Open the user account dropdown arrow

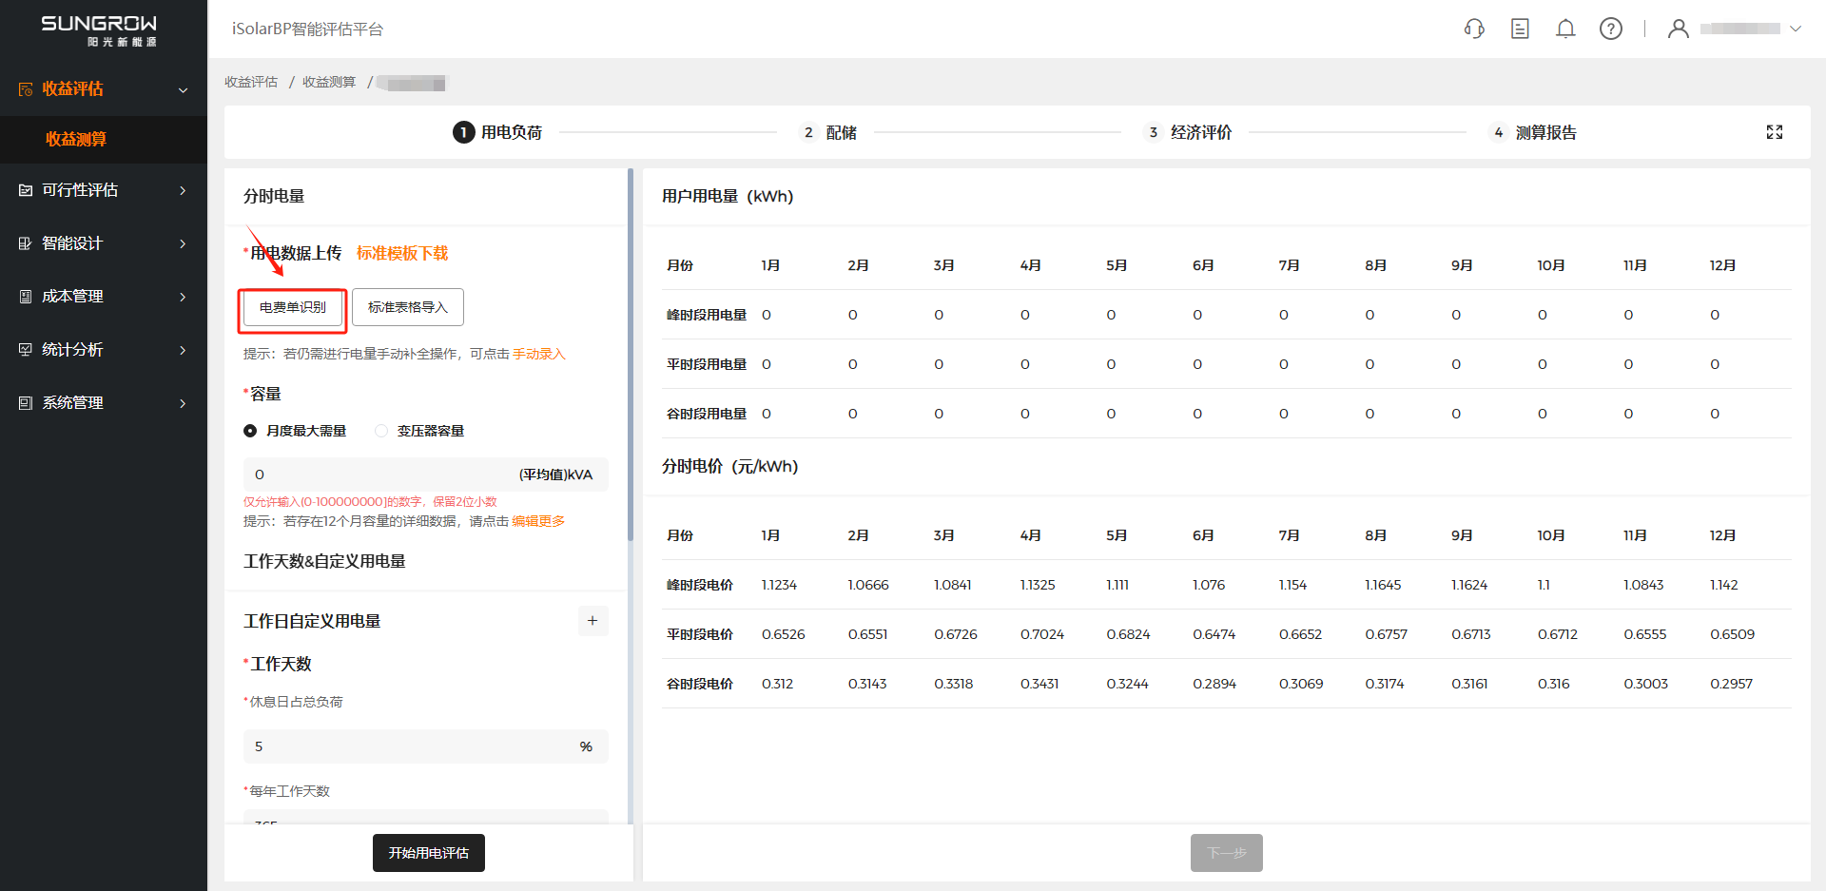[1796, 29]
